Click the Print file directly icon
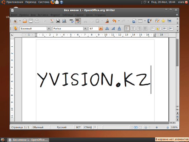The image size is (189, 142). (58, 21)
